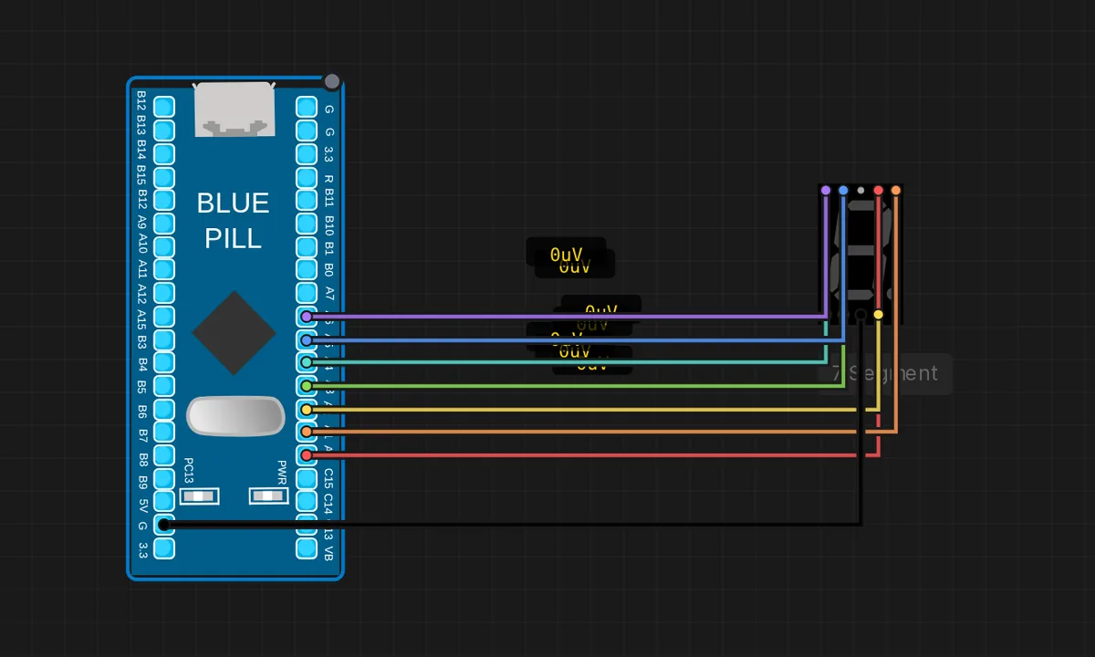
Task: Click the B5 pin on the board
Action: [164, 386]
